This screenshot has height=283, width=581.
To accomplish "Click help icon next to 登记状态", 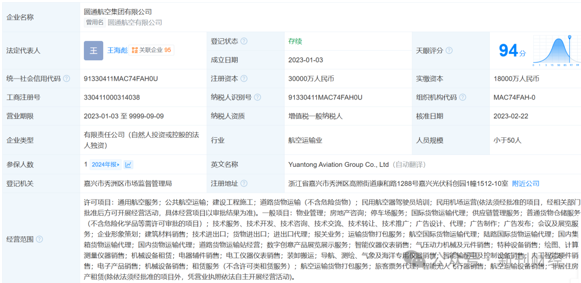I will pos(244,41).
